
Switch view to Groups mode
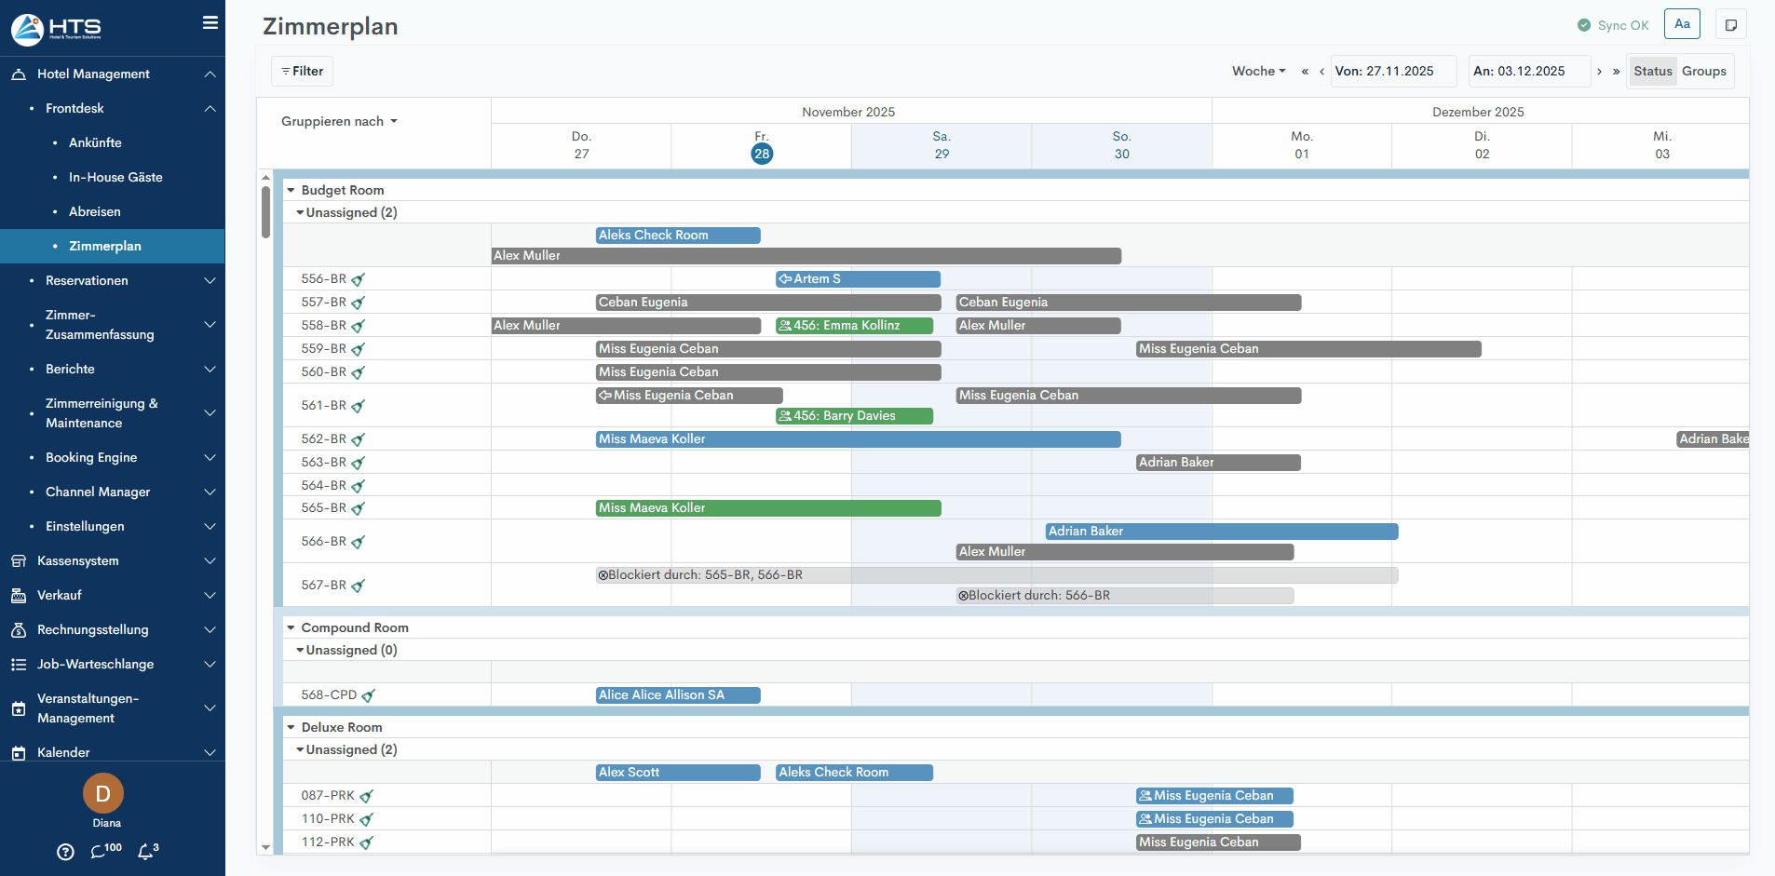pyautogui.click(x=1703, y=72)
